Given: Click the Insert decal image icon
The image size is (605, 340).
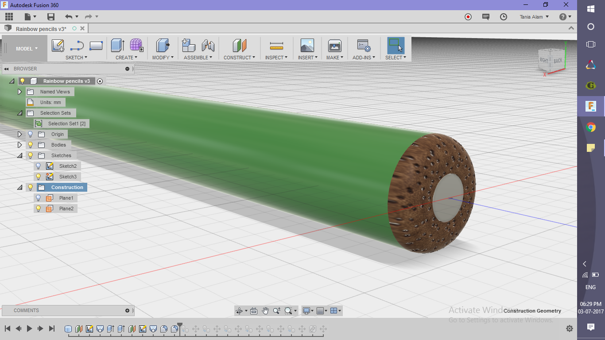Looking at the screenshot, I should point(307,45).
